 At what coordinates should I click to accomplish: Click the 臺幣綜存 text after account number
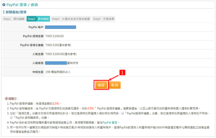tap(73, 63)
